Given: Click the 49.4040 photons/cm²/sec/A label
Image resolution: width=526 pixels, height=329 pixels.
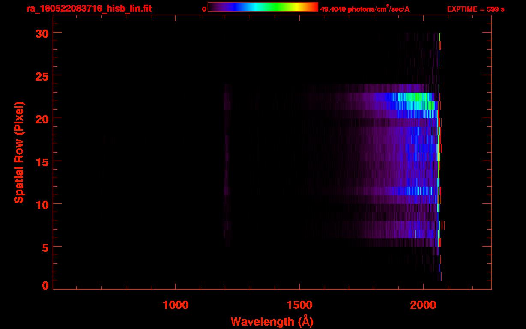Looking at the screenshot, I should click(x=365, y=9).
